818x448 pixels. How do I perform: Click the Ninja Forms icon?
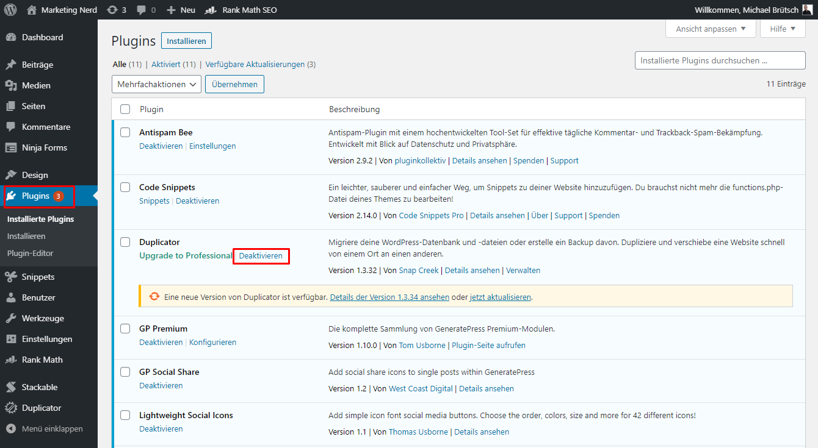click(11, 148)
